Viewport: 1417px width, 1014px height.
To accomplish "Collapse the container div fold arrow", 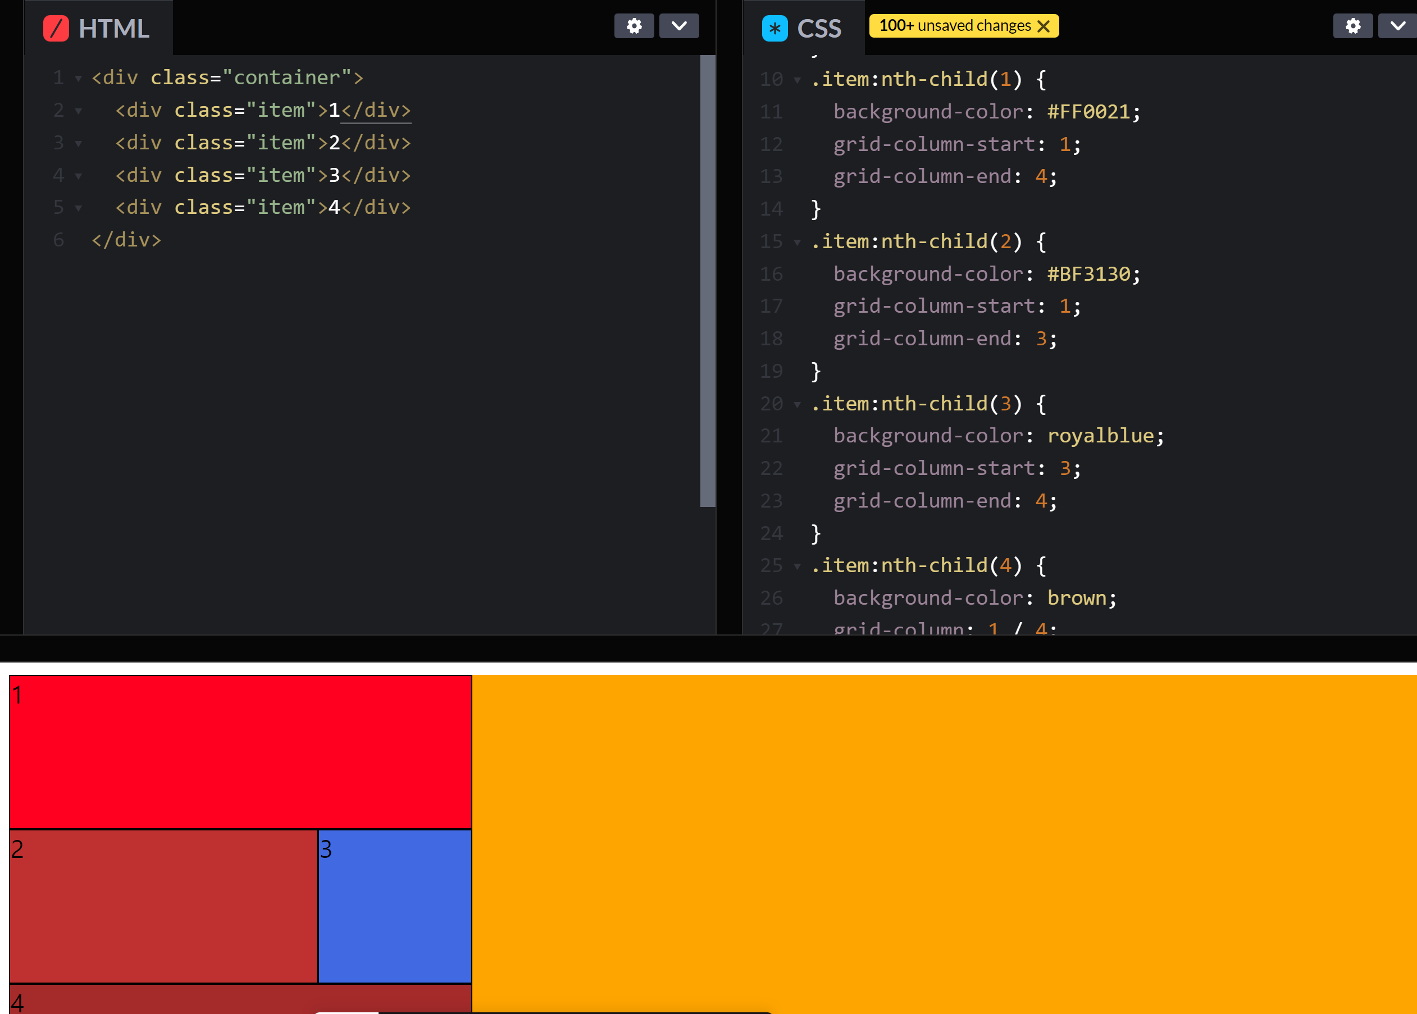I will tap(79, 79).
